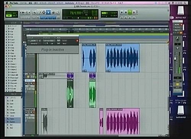This screenshot has height=139, width=191.
Task: Click the Plug-in Inactive label
Action: point(53,50)
